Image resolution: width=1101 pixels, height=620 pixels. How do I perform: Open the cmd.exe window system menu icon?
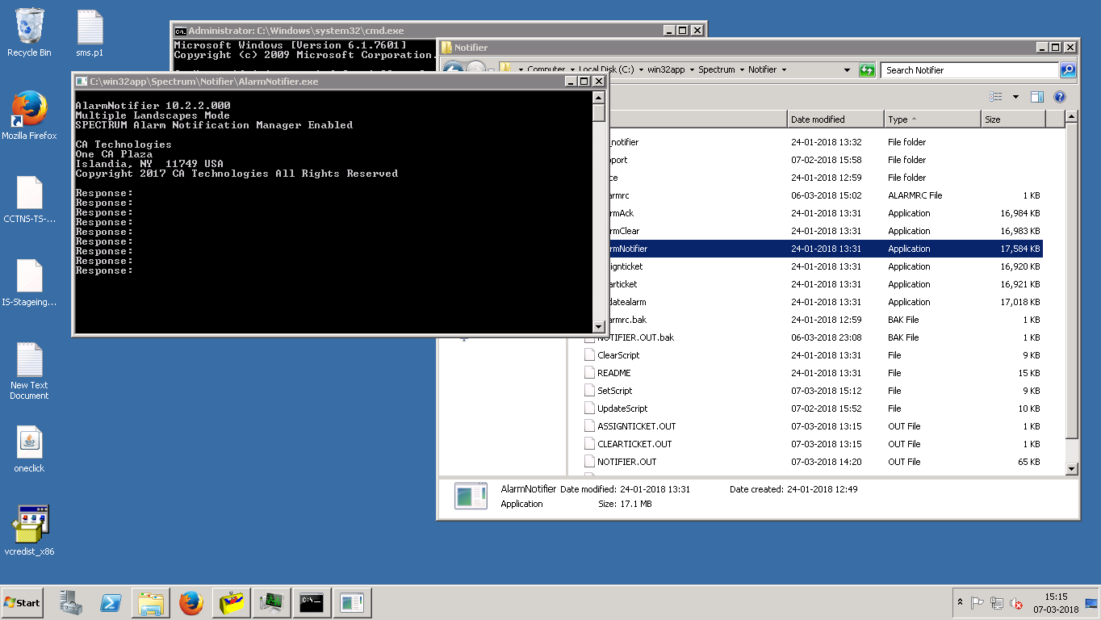click(x=181, y=31)
